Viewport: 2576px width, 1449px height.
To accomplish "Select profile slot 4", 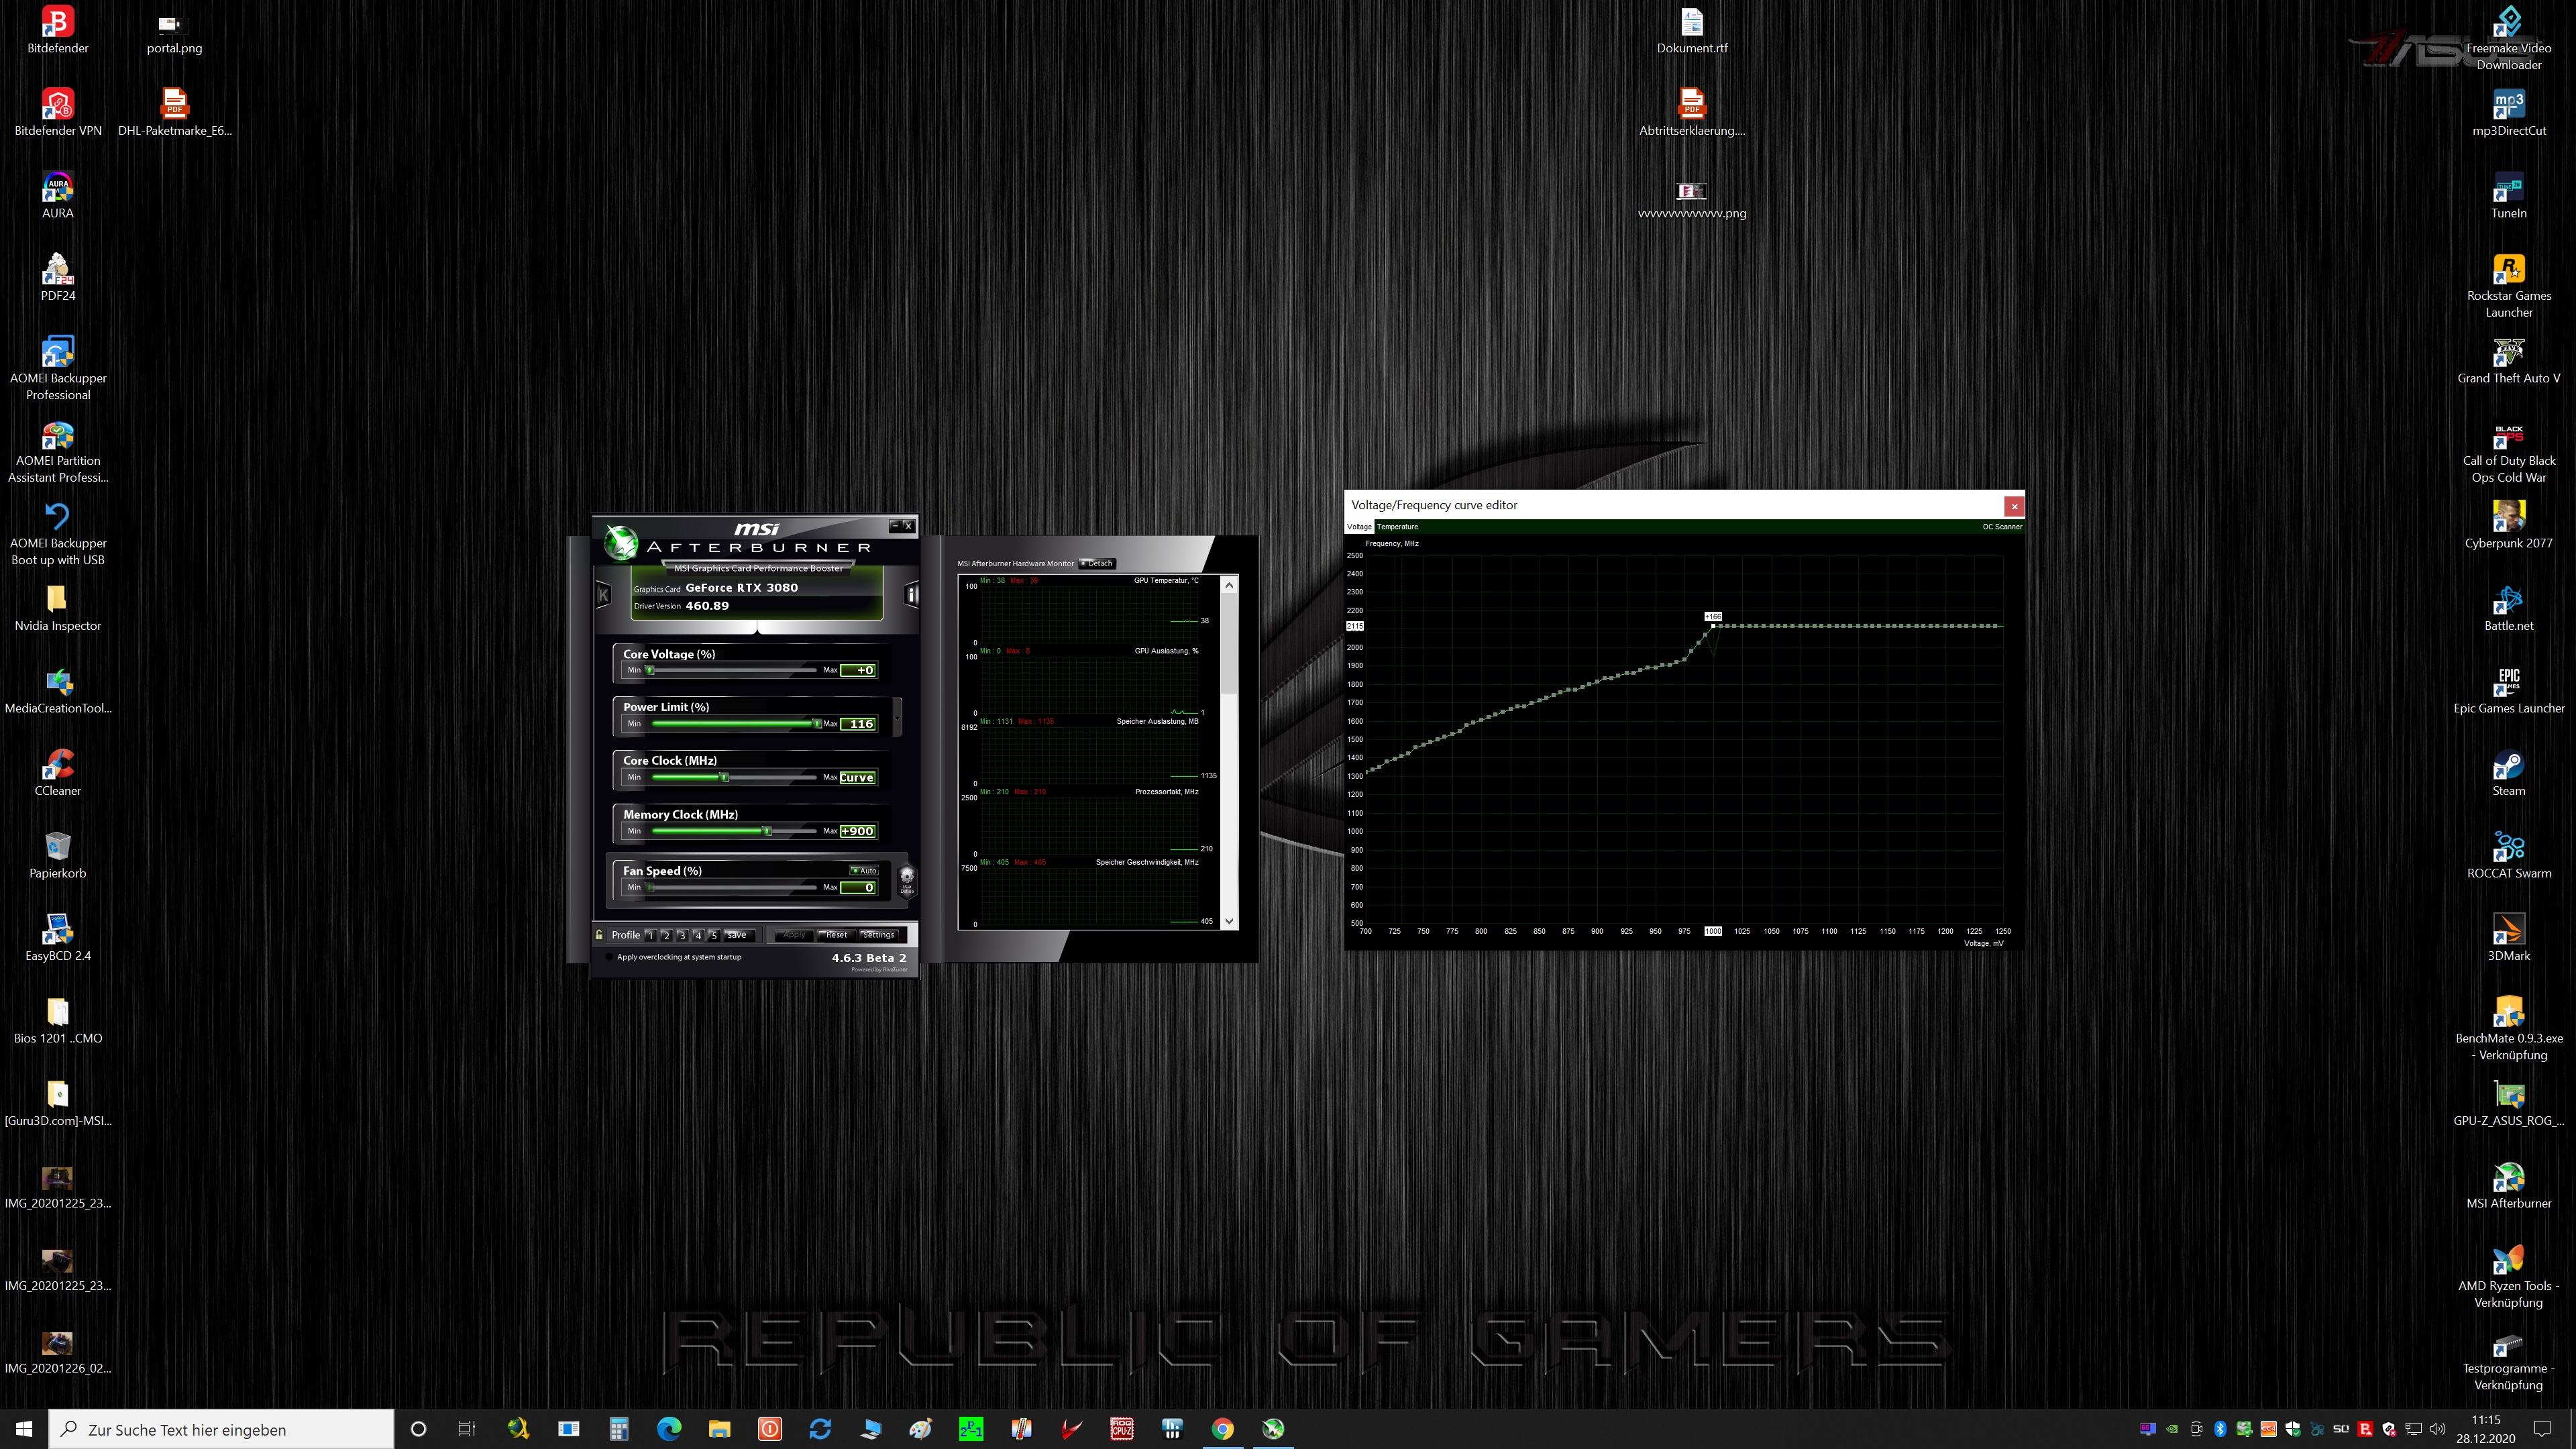I will (698, 935).
